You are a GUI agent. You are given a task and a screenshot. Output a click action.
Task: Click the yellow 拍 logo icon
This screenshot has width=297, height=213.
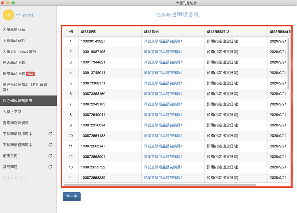click(8, 15)
